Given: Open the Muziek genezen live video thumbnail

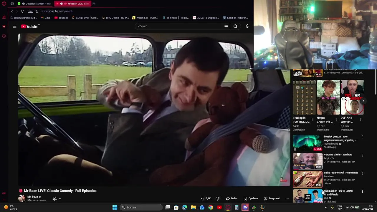Looking at the screenshot, I should [x=307, y=143].
